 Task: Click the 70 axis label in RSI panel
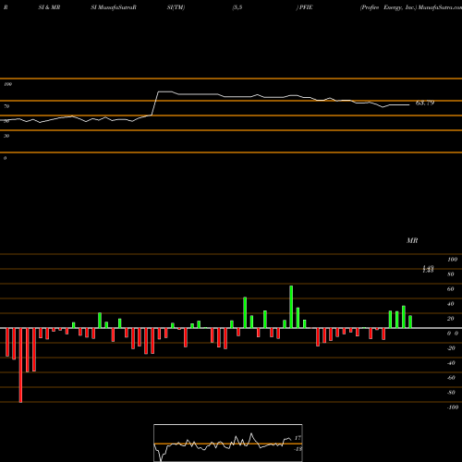tap(6, 106)
